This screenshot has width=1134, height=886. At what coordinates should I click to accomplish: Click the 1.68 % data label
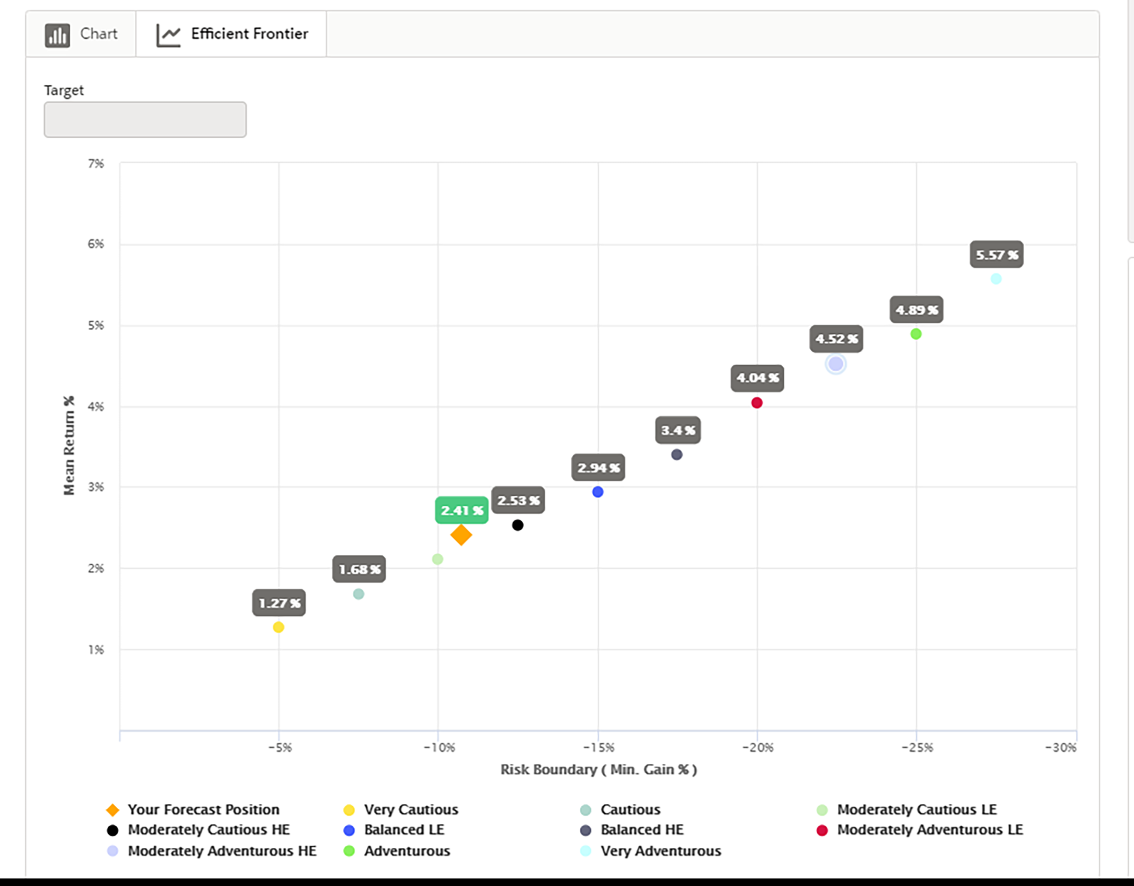click(x=359, y=569)
